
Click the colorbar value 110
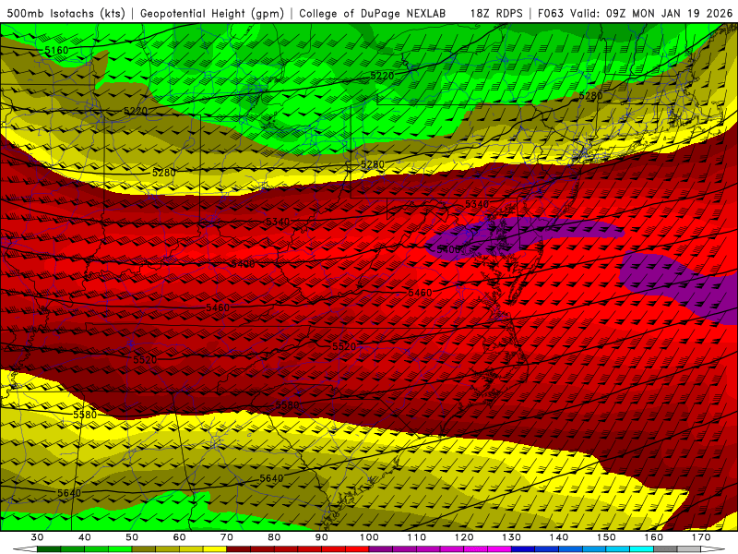(417, 537)
